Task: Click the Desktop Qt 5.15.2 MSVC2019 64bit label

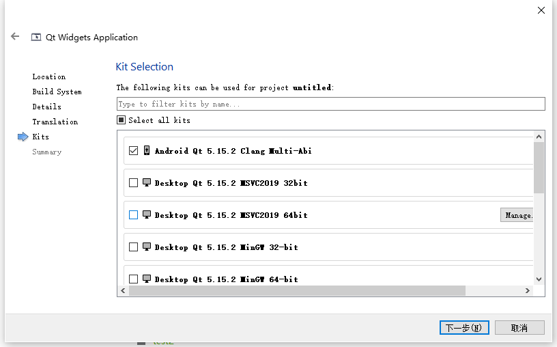Action: pos(231,214)
